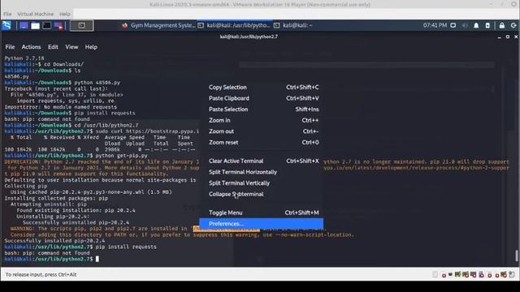Open the terminal Edit menu
Viewport: 520px width, 292px height.
click(53, 47)
